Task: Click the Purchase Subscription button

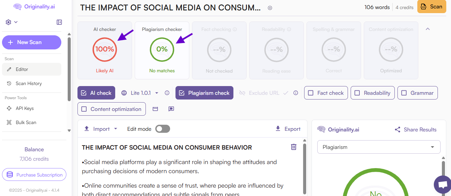Action: pyautogui.click(x=34, y=175)
